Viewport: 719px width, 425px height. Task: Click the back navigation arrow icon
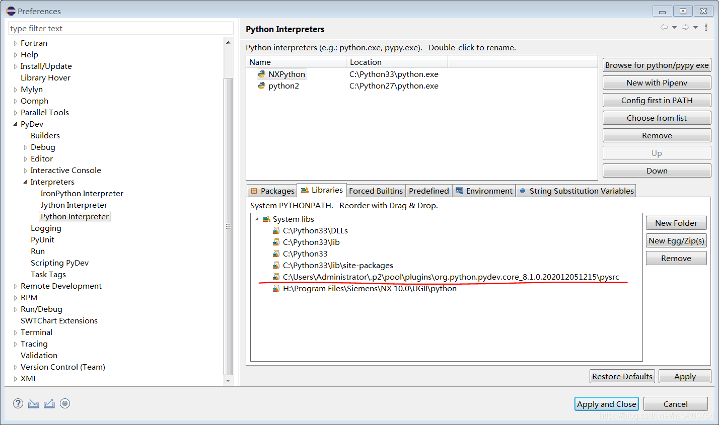pyautogui.click(x=664, y=27)
